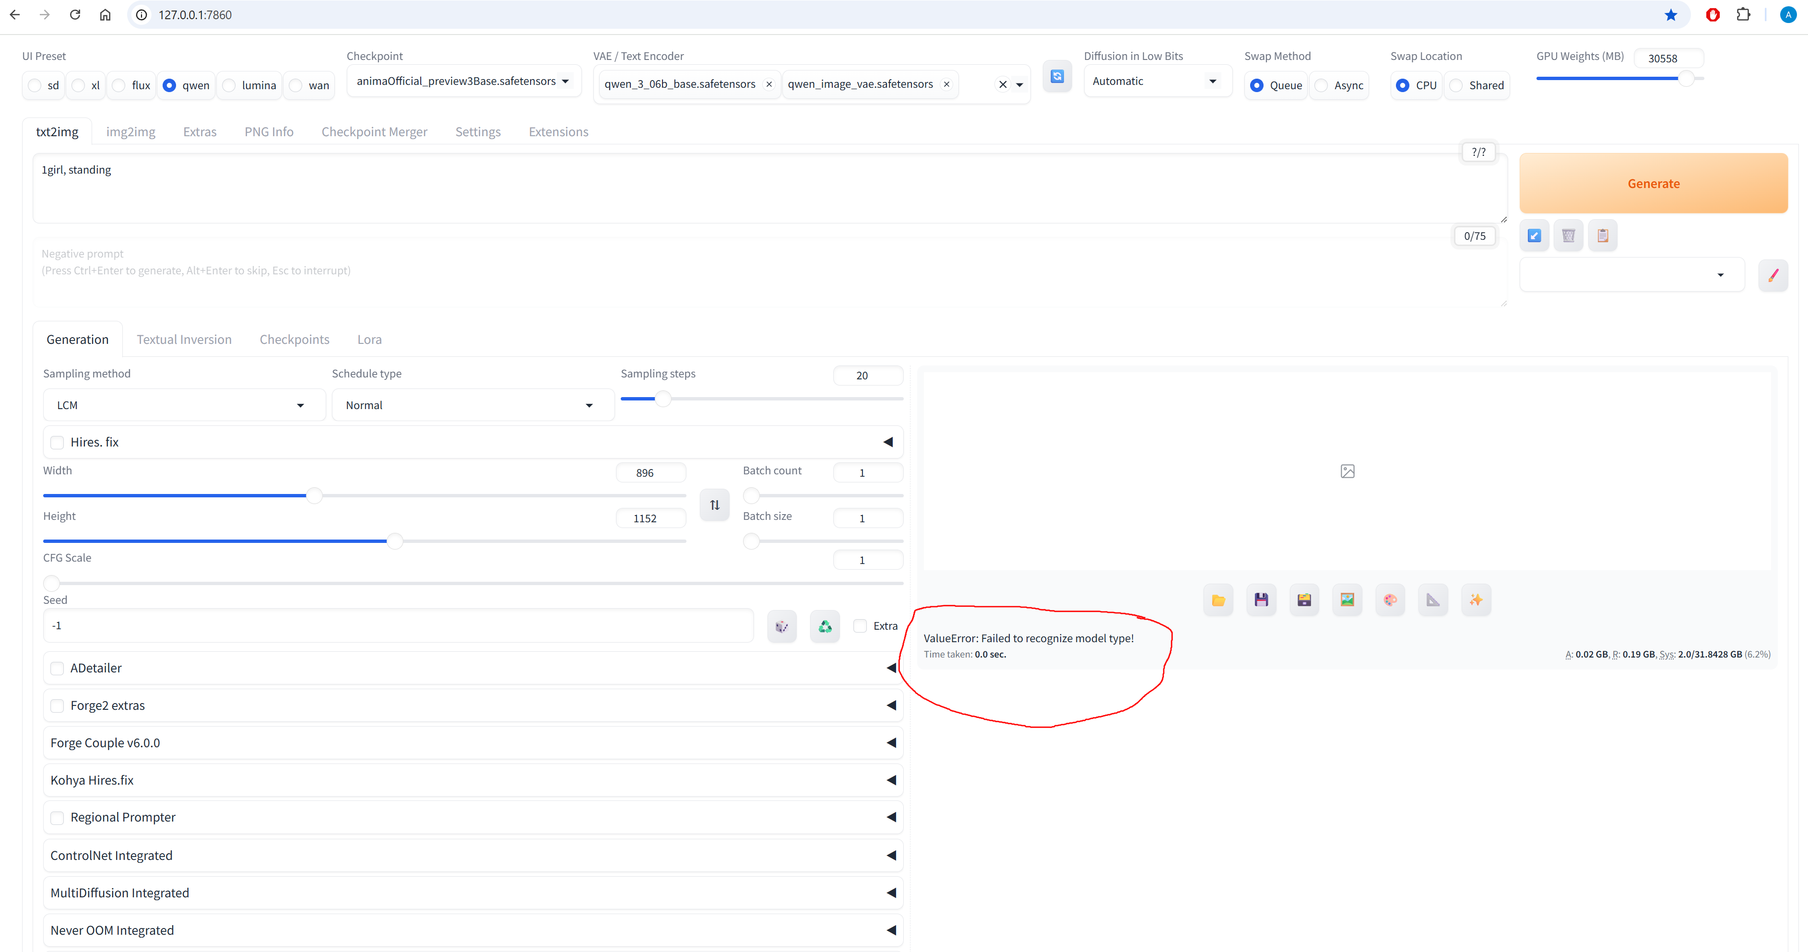Expand the MultiDiffusion Integrated section
1808x952 pixels.
coord(473,893)
